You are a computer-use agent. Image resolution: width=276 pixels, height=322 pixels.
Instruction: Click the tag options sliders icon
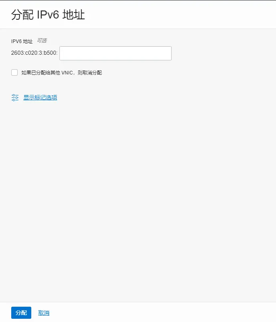(15, 97)
